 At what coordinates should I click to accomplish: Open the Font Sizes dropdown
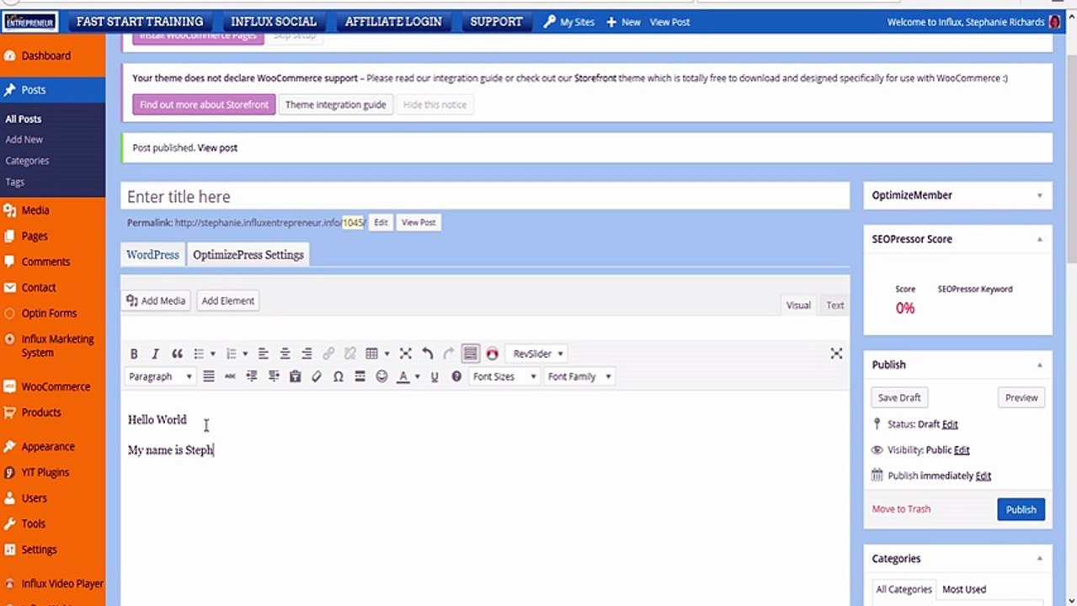504,376
